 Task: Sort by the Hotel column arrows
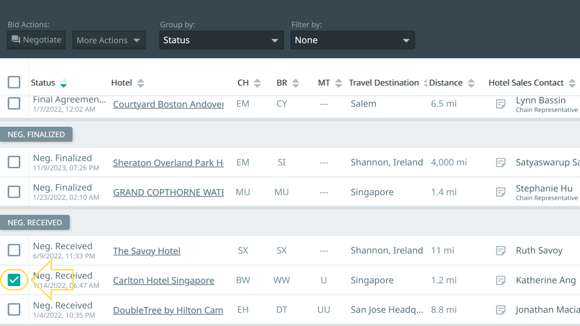point(140,83)
